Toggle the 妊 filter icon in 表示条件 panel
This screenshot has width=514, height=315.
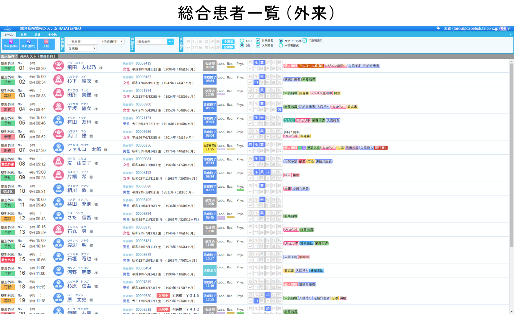click(x=212, y=41)
